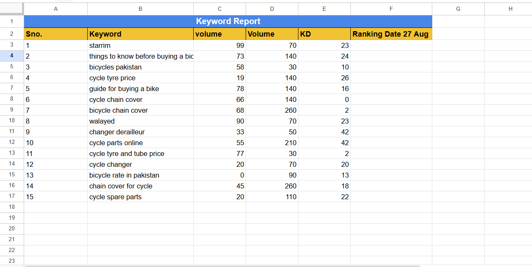Select the bicycles pakistan keyword cell

(x=140, y=67)
